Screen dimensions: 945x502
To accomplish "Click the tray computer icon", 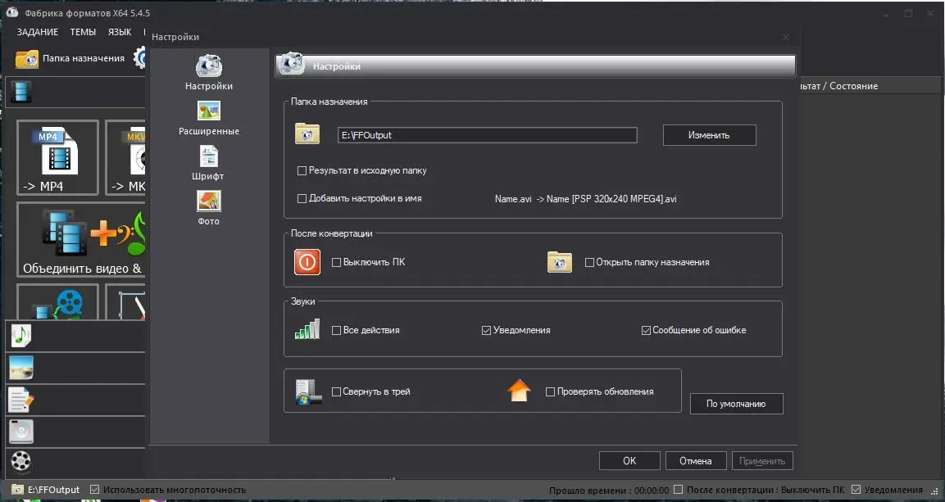I will (x=308, y=391).
